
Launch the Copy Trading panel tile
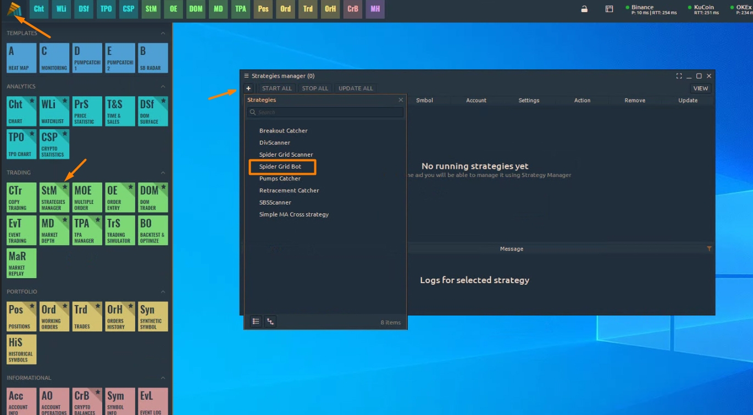coord(21,197)
